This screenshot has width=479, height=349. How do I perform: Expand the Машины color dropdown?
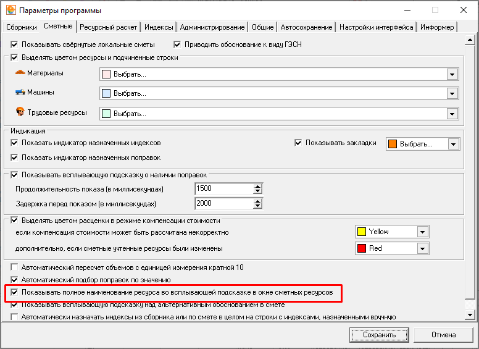click(452, 94)
